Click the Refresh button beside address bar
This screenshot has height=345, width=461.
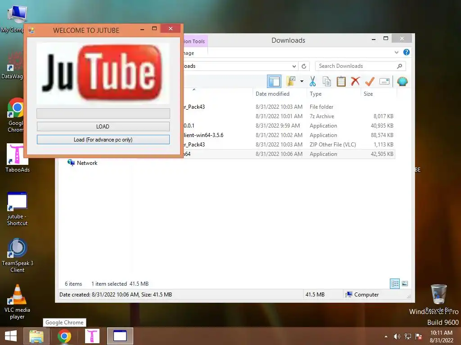pos(304,66)
